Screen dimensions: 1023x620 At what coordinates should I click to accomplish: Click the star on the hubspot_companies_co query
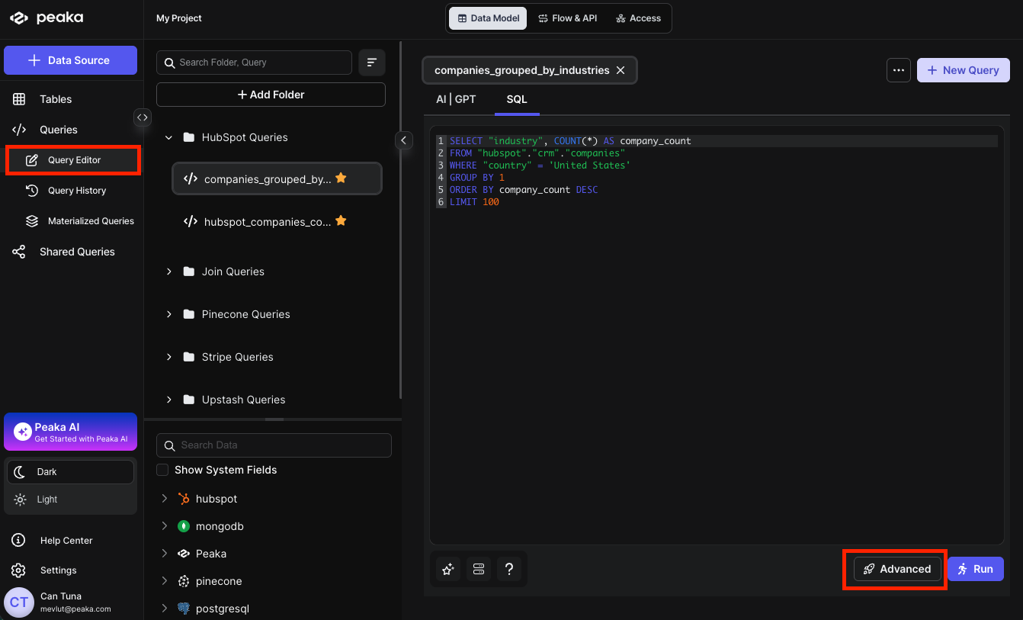pyautogui.click(x=341, y=221)
